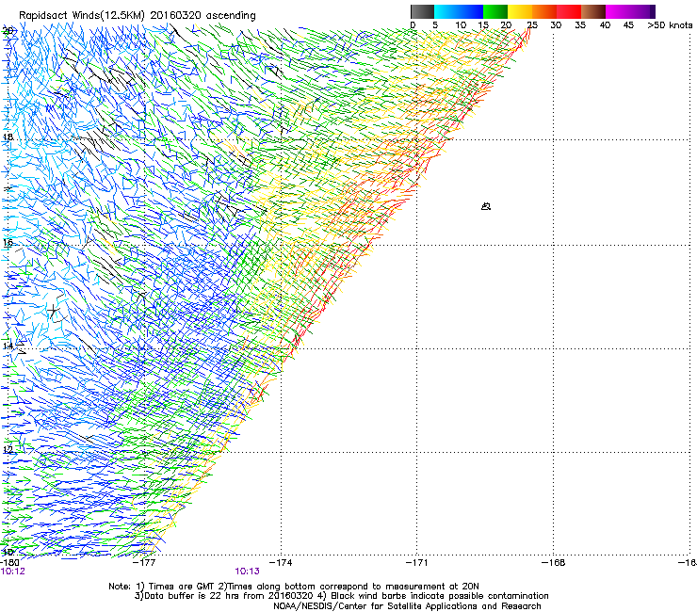
Task: Click the green 15-20 knots legend segment
Action: tap(495, 11)
